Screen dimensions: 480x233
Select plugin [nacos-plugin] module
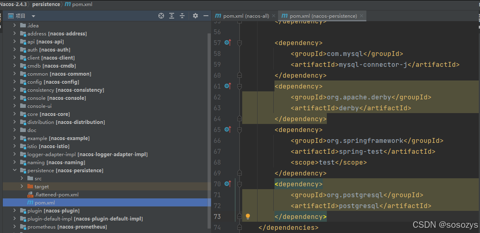[x=53, y=211]
